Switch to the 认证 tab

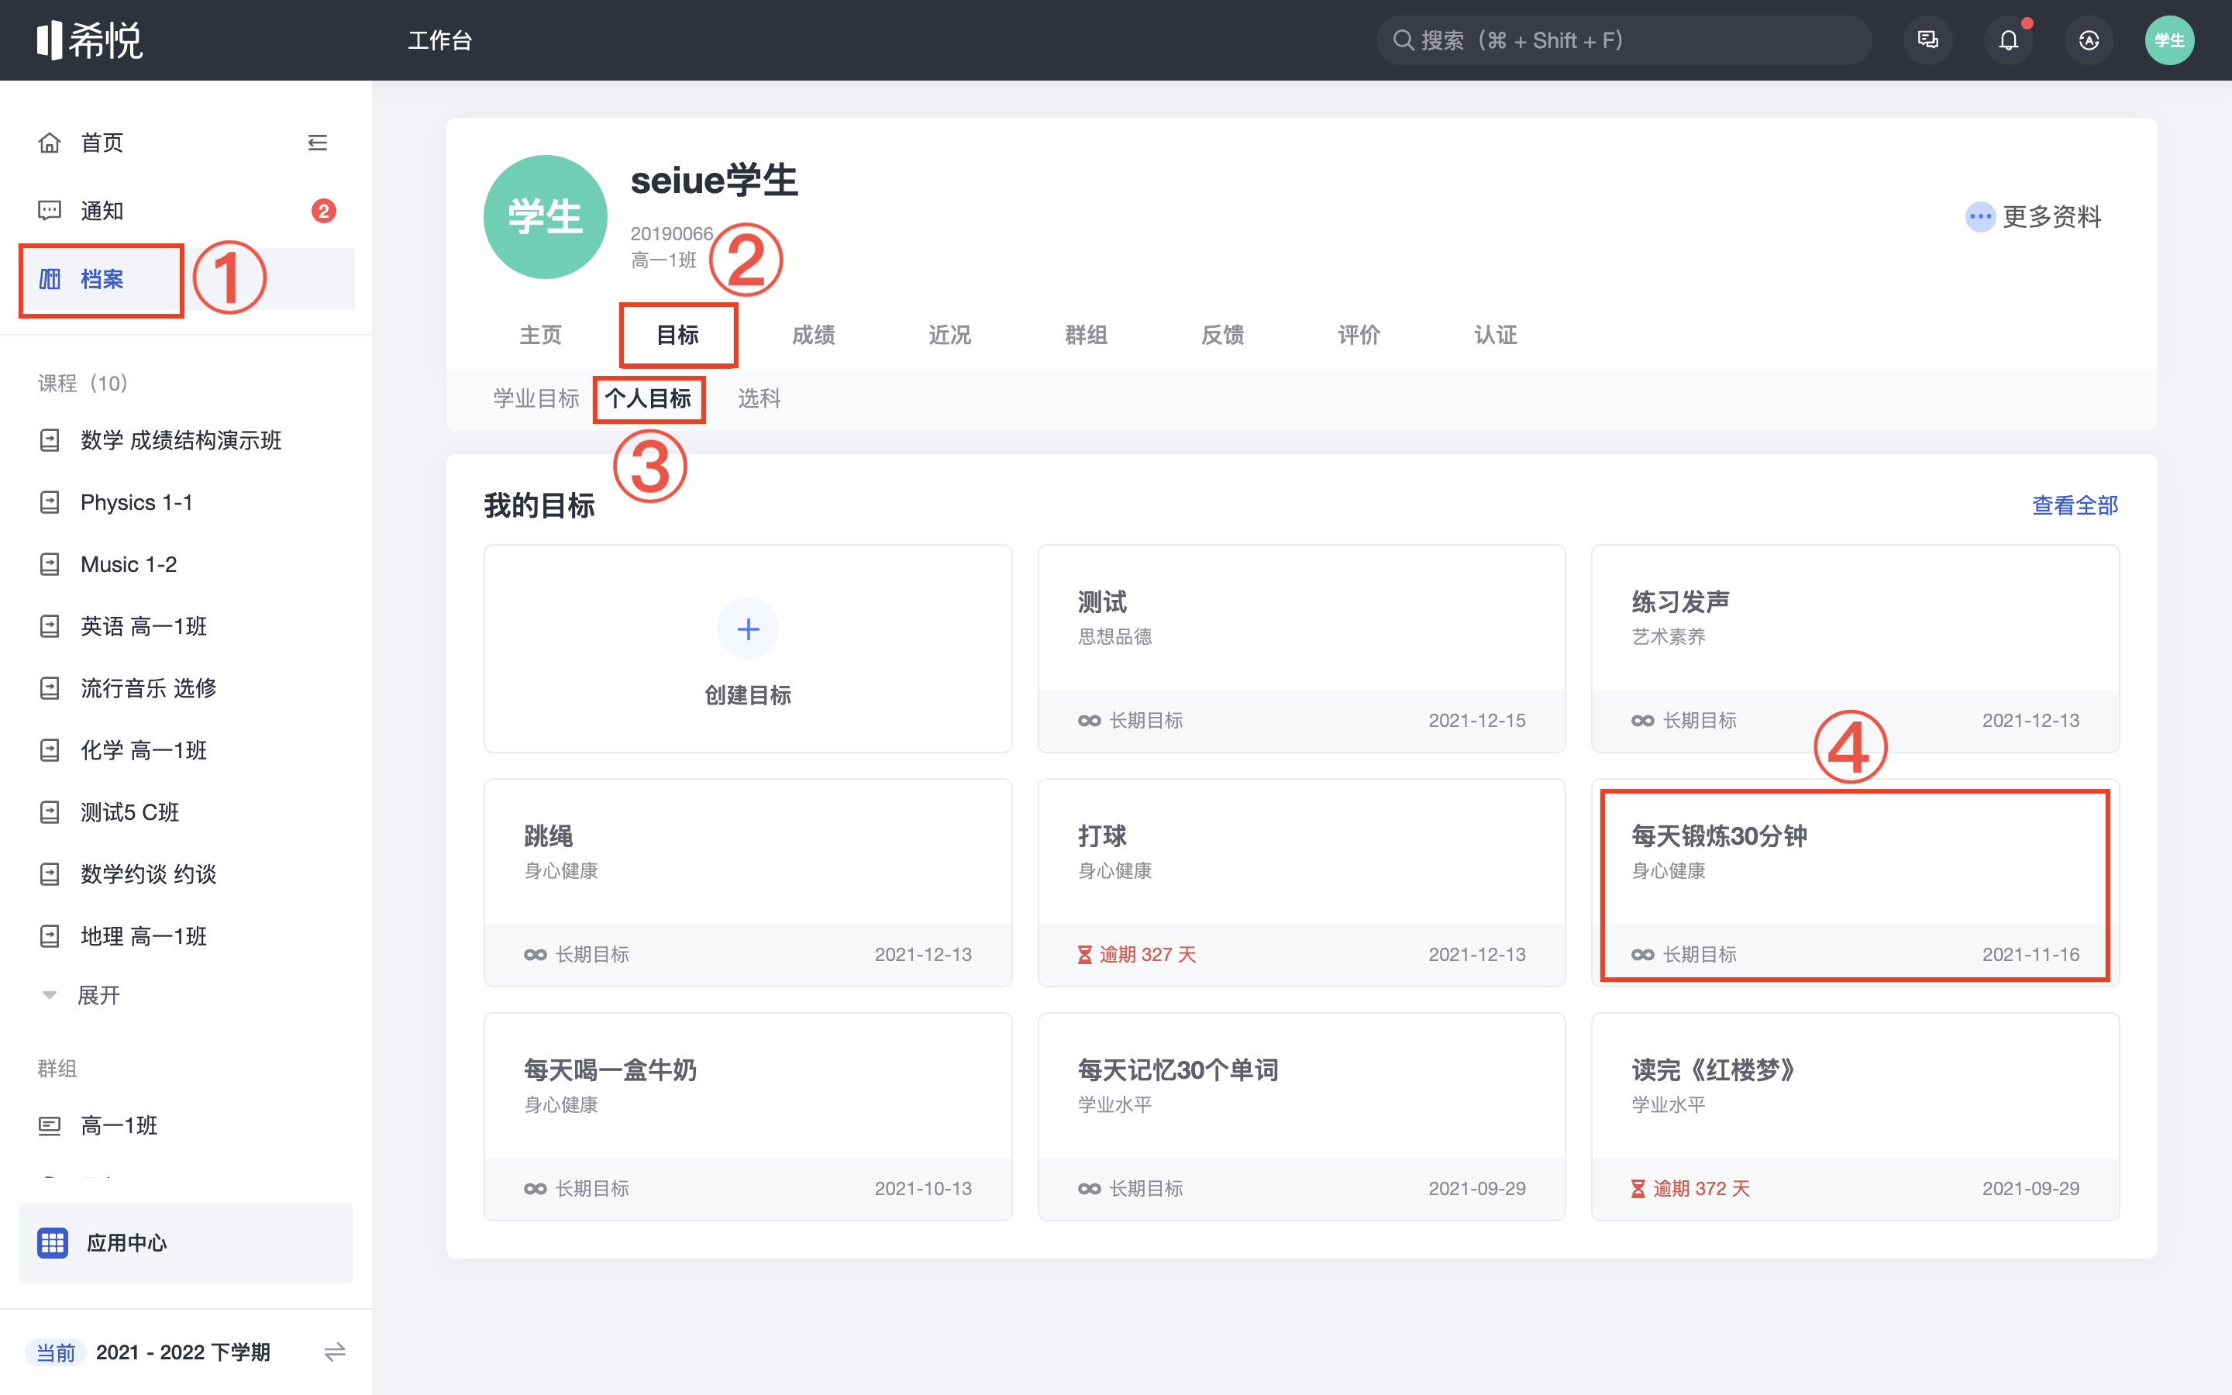click(x=1496, y=335)
